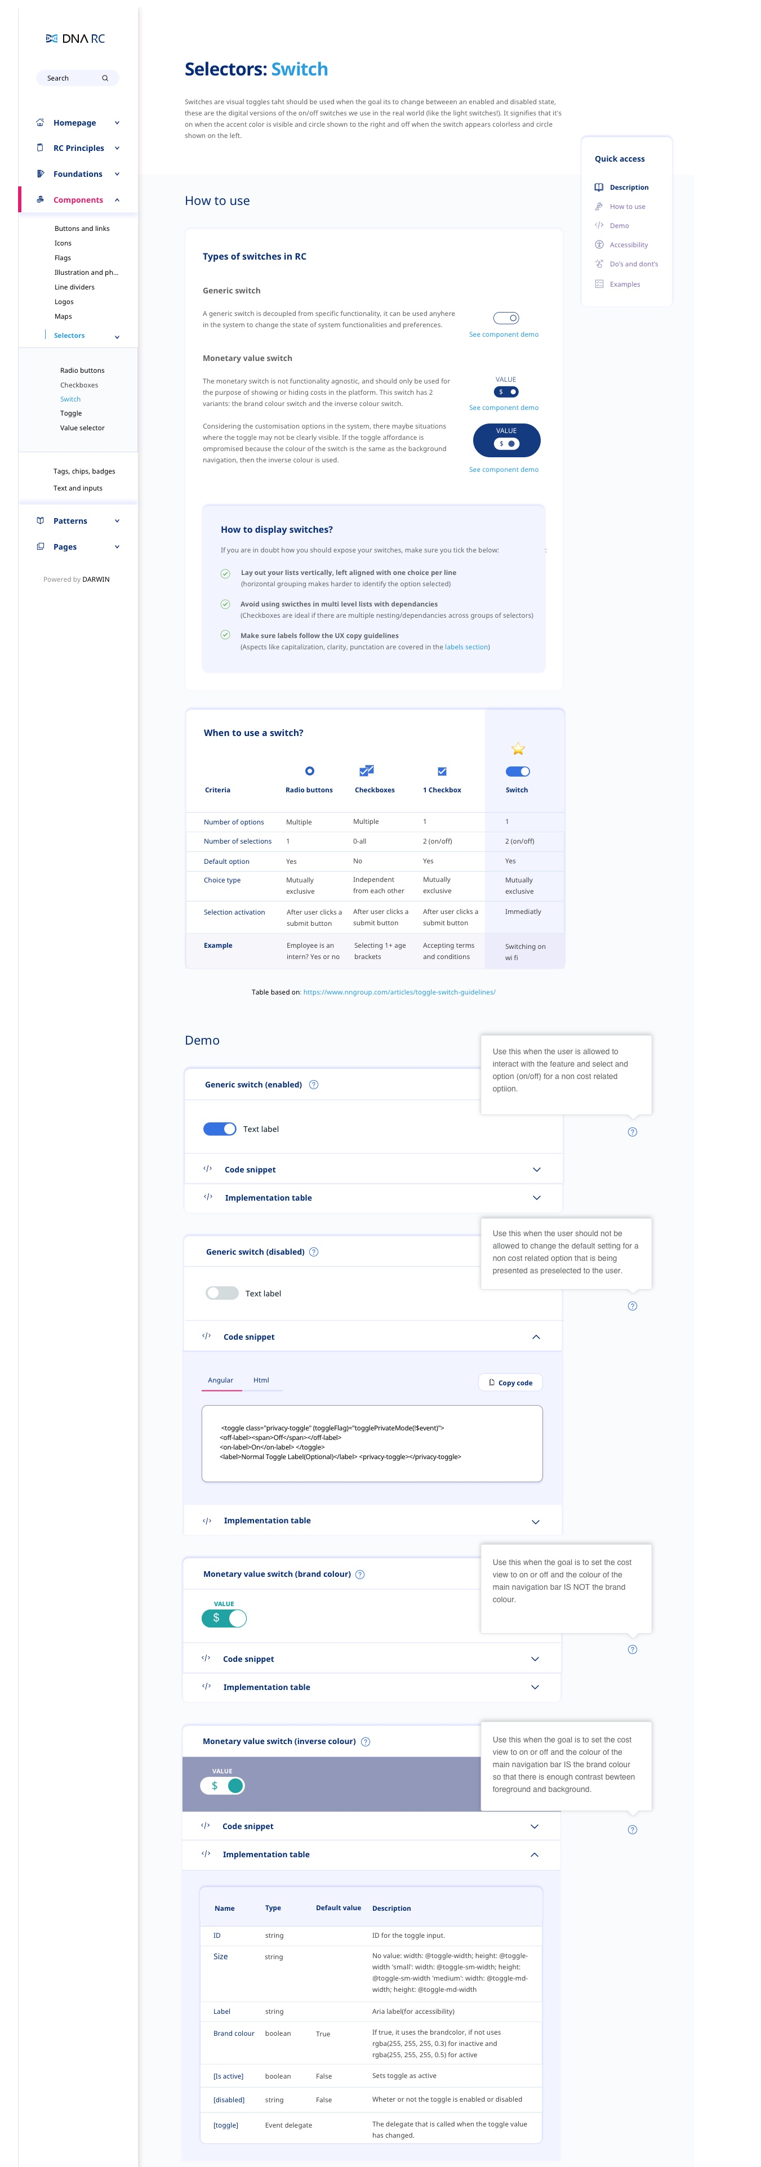The image size is (761, 2167).
Task: Click the search magnifier icon
Action: 105,78
